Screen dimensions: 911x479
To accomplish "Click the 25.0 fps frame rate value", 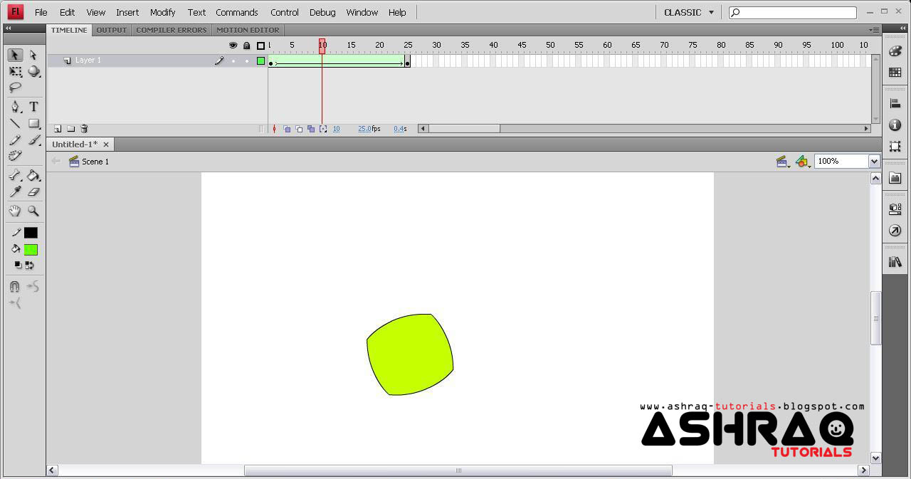I will [364, 129].
